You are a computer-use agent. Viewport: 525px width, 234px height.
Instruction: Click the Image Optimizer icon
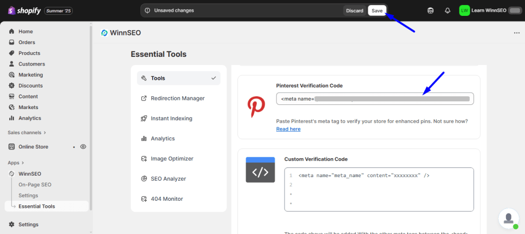coord(144,158)
